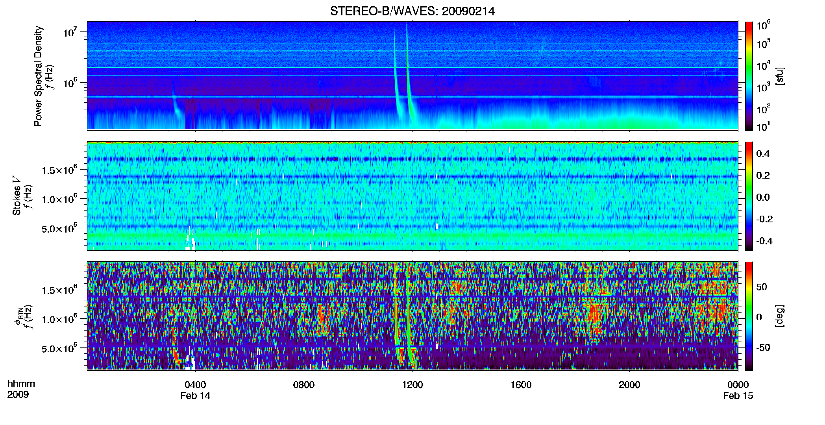
Task: Click the 0.4 tick on Stokes colorbar
Action: pyautogui.click(x=763, y=154)
